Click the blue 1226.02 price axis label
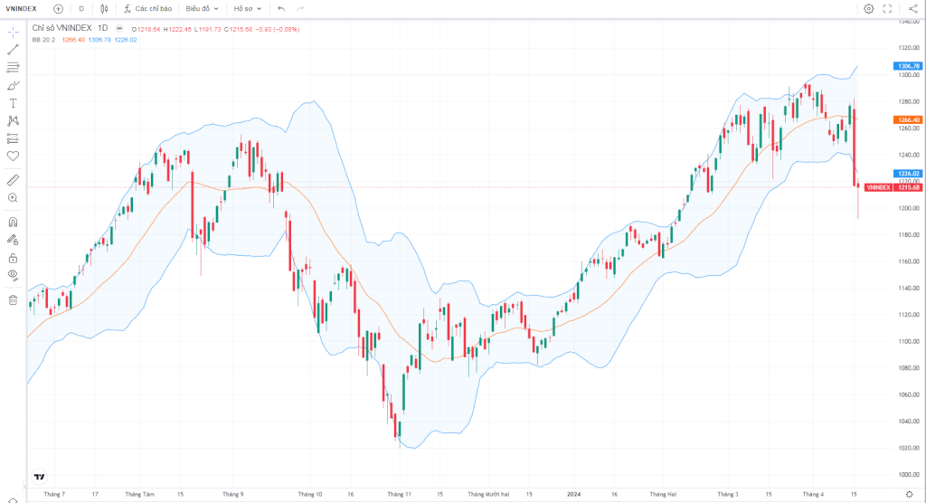926x503 pixels. click(x=908, y=174)
